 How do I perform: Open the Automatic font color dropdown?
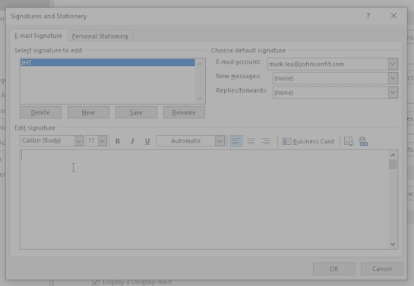[x=220, y=141]
